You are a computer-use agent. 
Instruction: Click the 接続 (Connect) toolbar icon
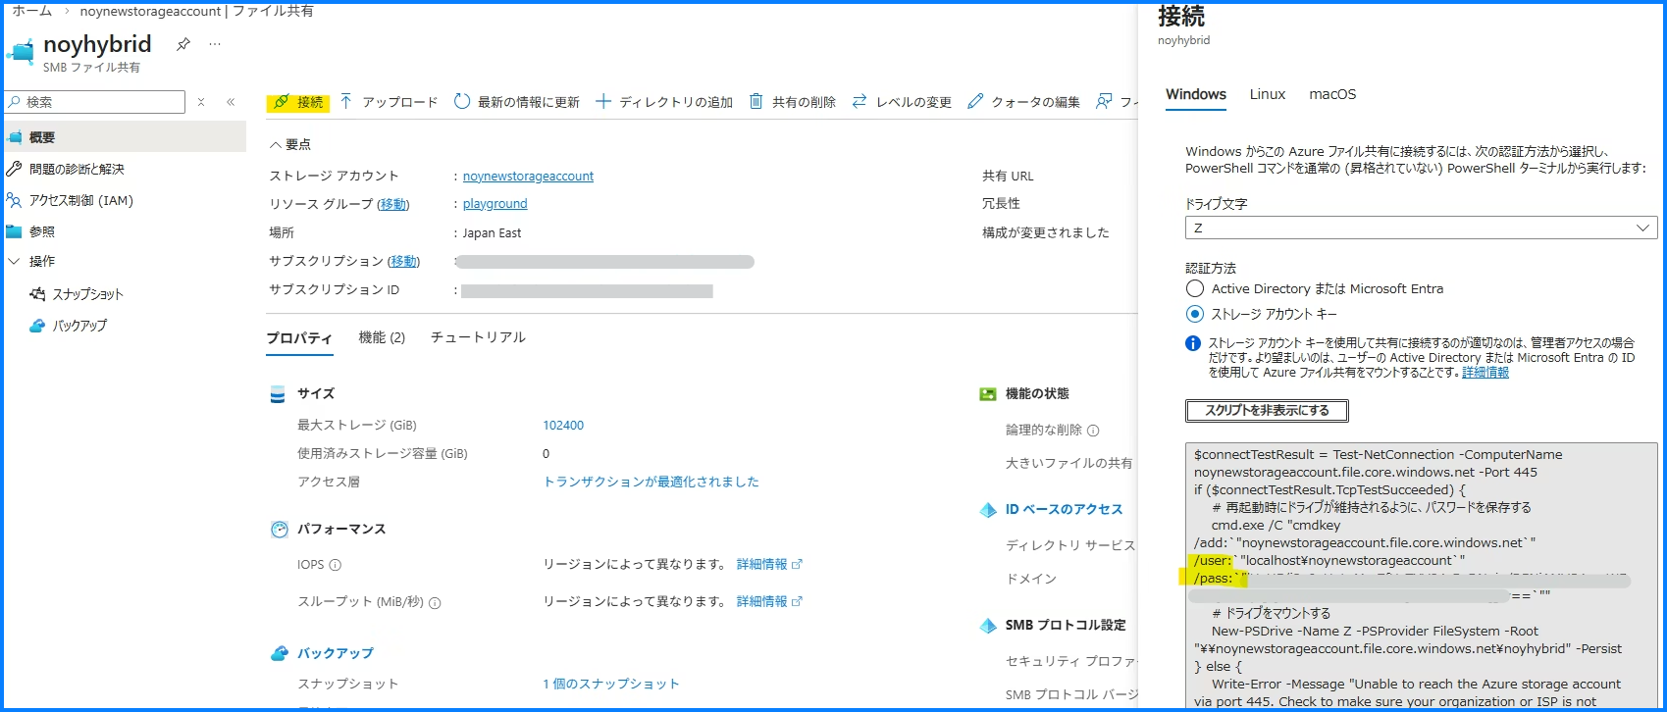coord(282,102)
